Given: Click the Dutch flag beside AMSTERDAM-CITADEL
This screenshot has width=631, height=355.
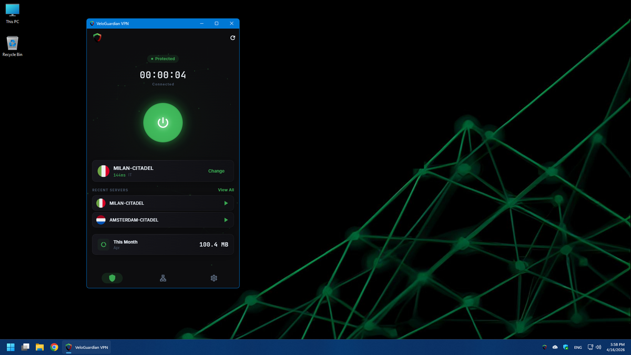Looking at the screenshot, I should click(x=101, y=220).
